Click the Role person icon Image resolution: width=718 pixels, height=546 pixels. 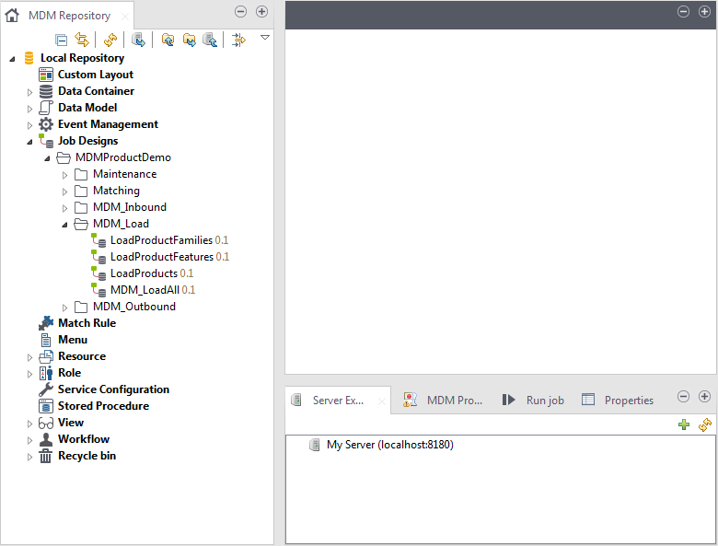(x=46, y=373)
